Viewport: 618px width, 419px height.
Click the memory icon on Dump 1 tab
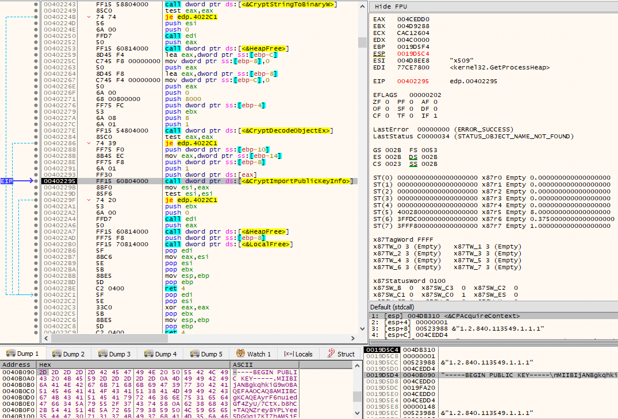click(11, 354)
